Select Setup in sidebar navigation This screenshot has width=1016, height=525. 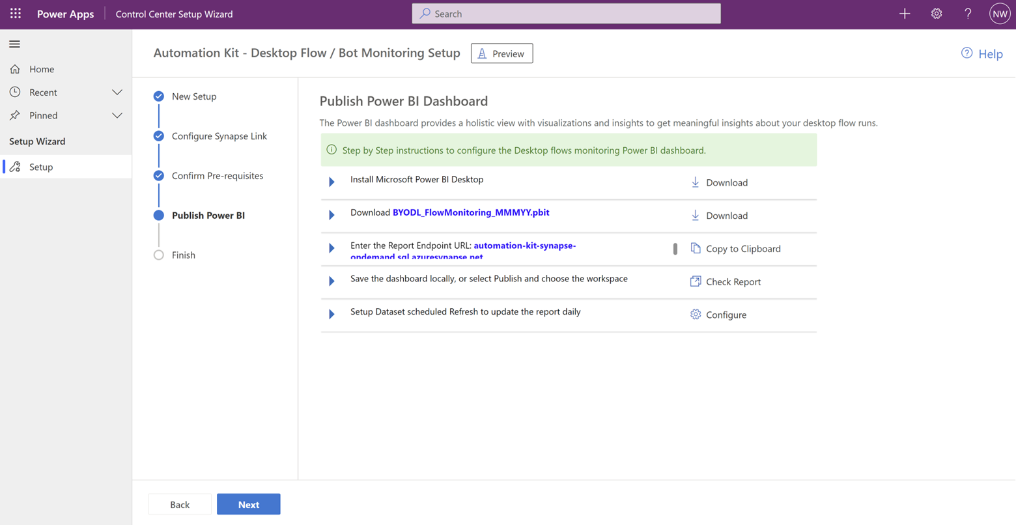click(x=66, y=167)
